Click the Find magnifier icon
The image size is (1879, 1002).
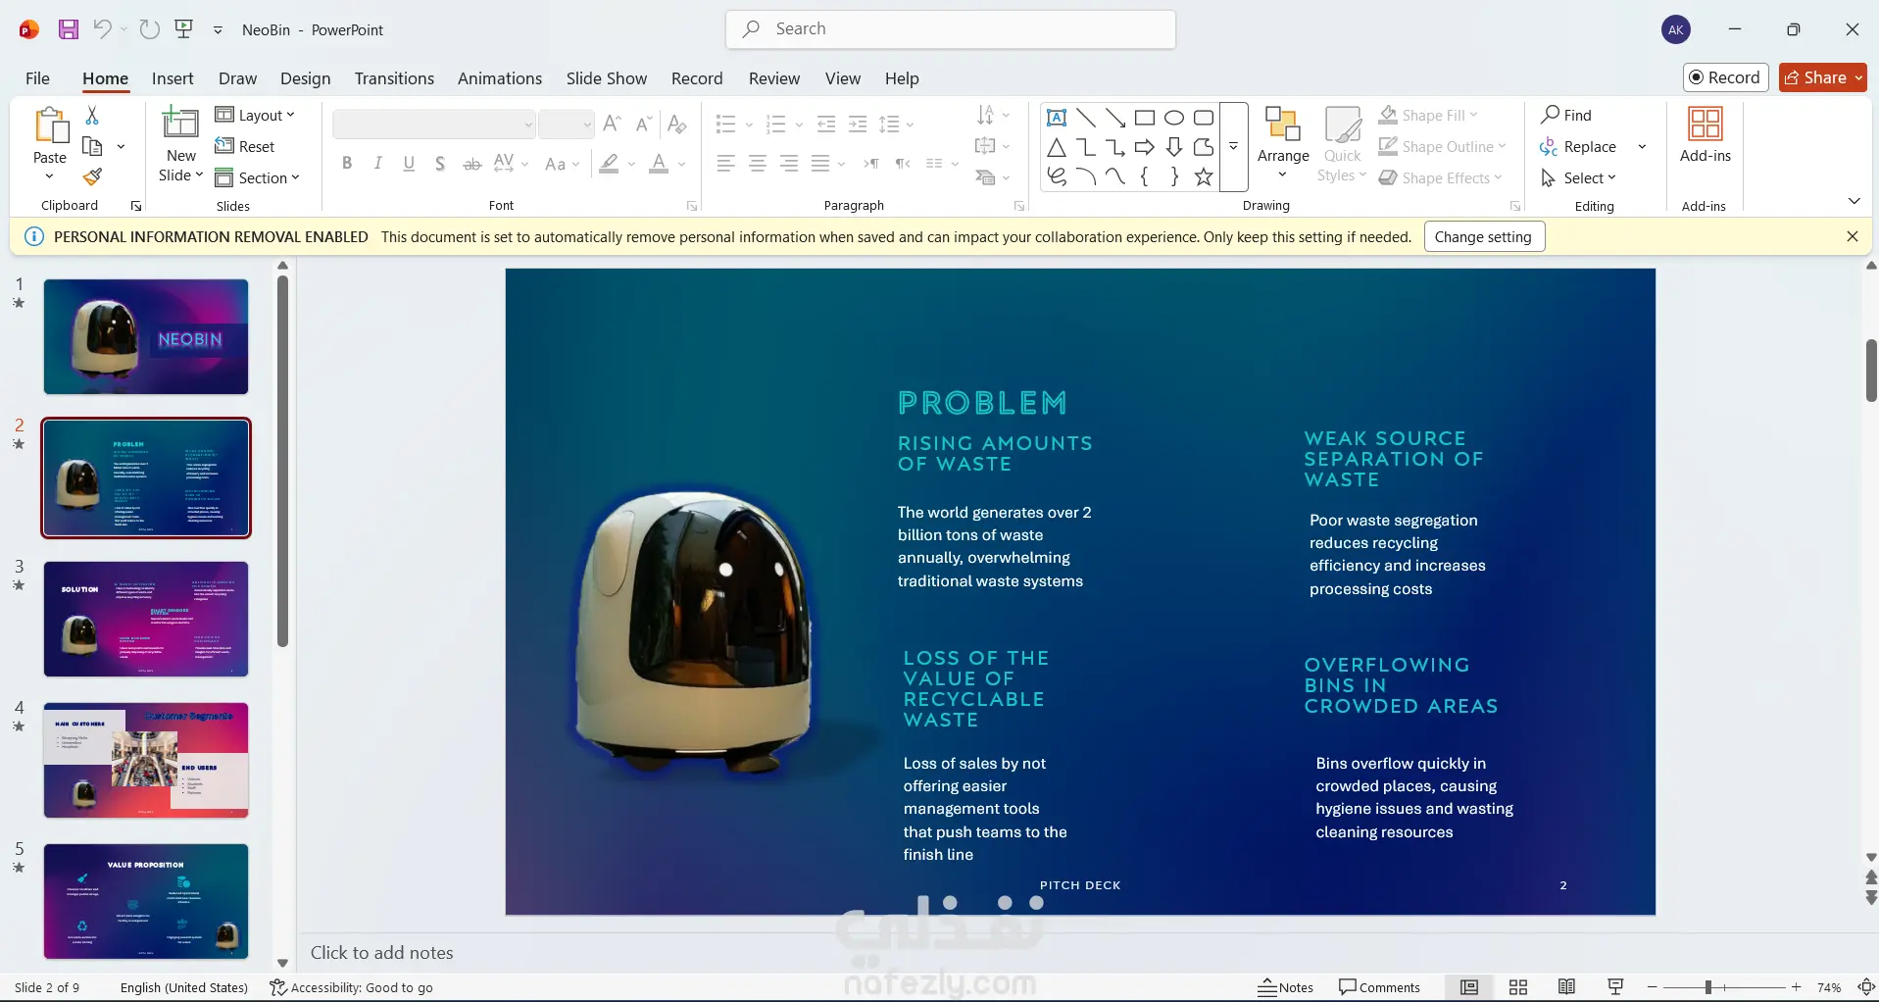point(1551,115)
